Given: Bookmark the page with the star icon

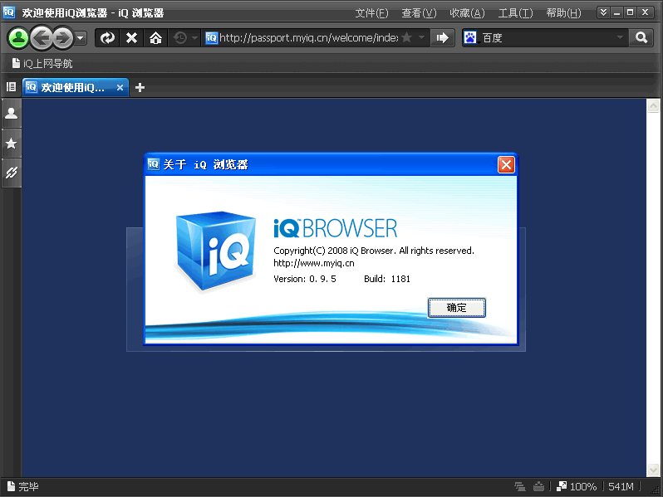Looking at the screenshot, I should pyautogui.click(x=407, y=37).
